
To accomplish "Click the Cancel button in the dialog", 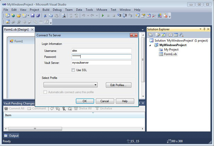I will (102, 101).
